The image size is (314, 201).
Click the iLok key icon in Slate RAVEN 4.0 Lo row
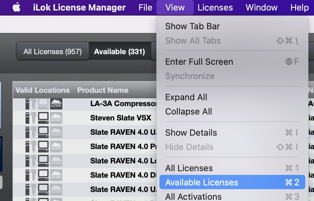coord(33,161)
